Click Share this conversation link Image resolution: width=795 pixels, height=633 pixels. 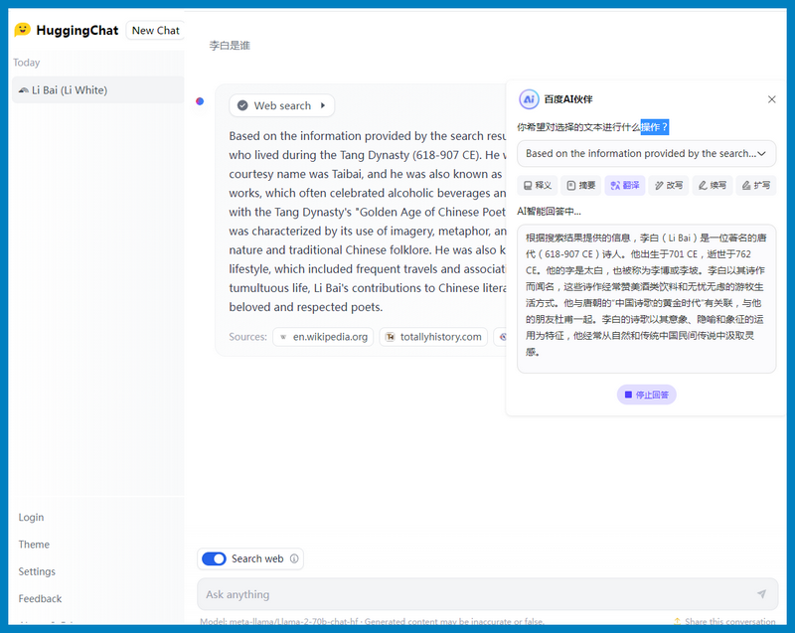coord(724,621)
